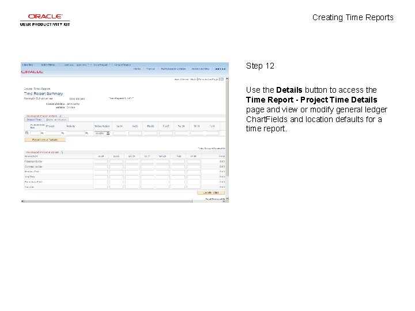Screen dimensions: 415x311
Task: Click the Worklist link in the header
Action: point(150,69)
